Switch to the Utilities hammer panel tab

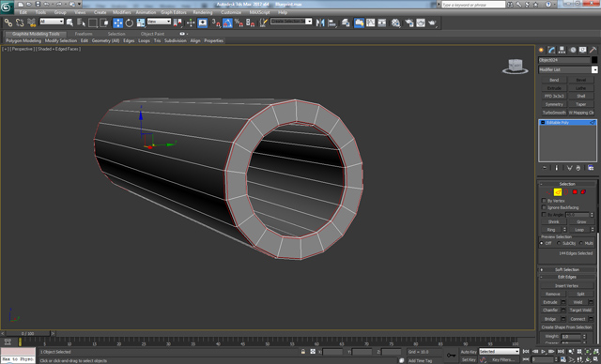[x=593, y=50]
